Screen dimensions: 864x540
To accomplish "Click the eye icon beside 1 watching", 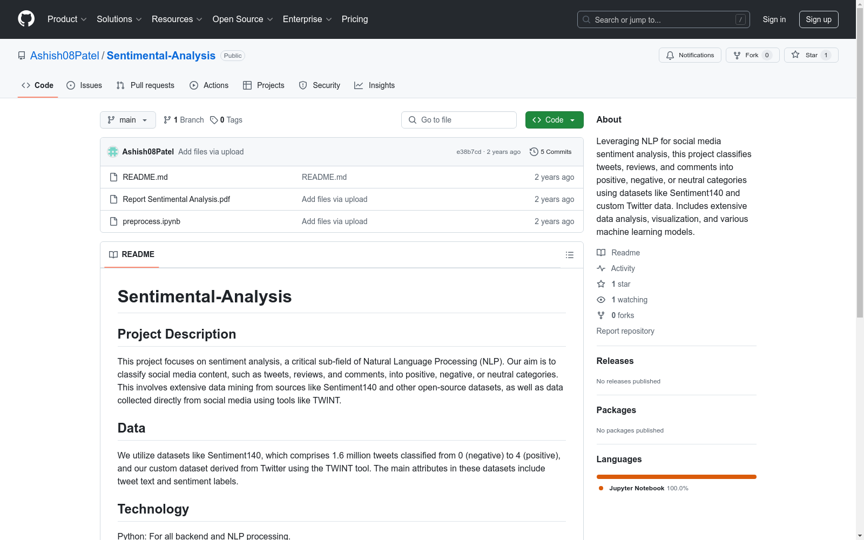I will tap(601, 300).
